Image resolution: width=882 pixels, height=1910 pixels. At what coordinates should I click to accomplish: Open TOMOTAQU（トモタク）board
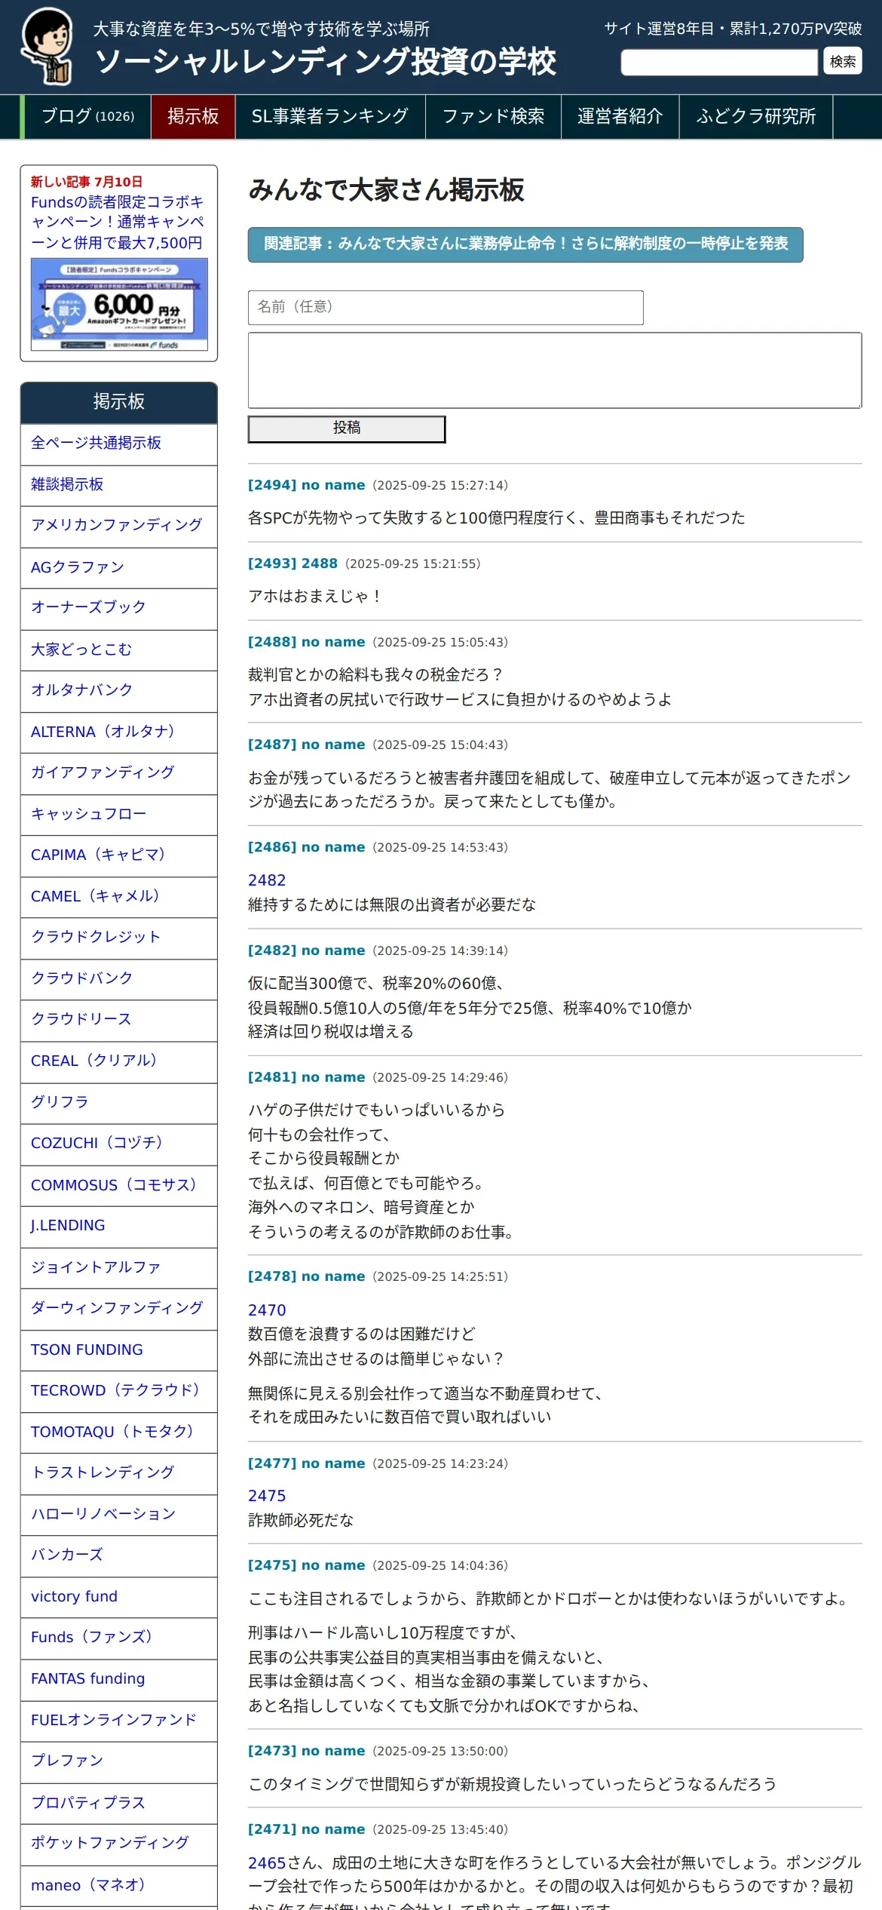click(119, 1432)
